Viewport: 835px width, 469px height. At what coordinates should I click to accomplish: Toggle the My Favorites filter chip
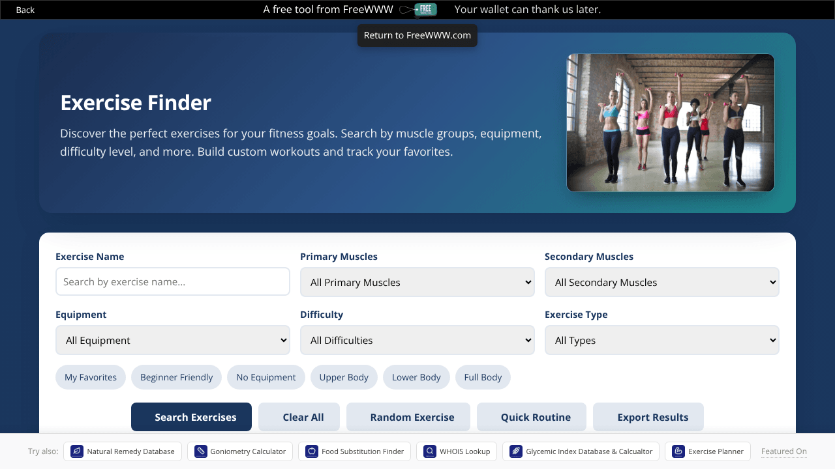[91, 377]
